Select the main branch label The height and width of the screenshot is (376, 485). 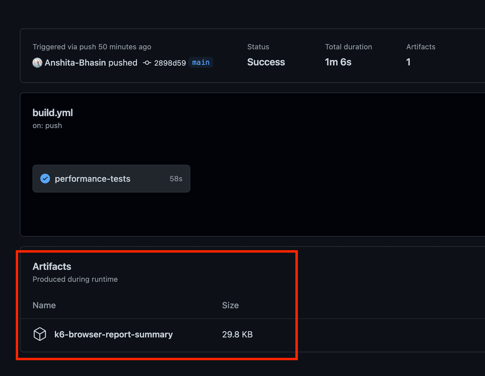[x=201, y=62]
